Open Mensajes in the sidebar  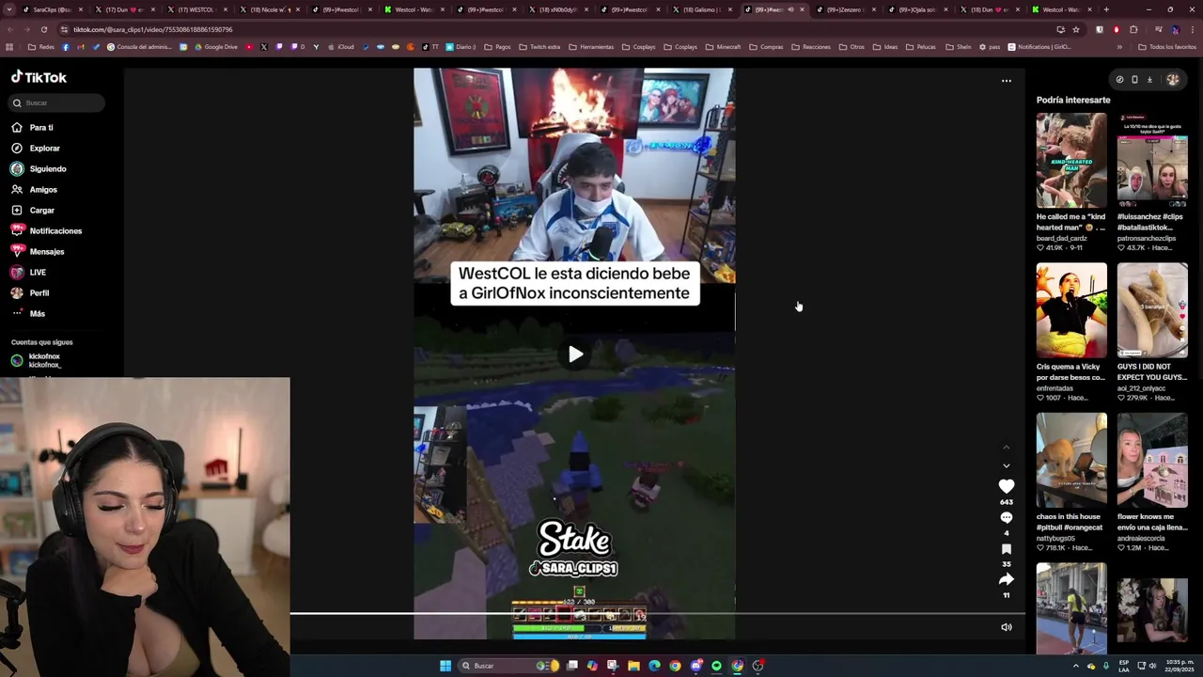point(38,251)
